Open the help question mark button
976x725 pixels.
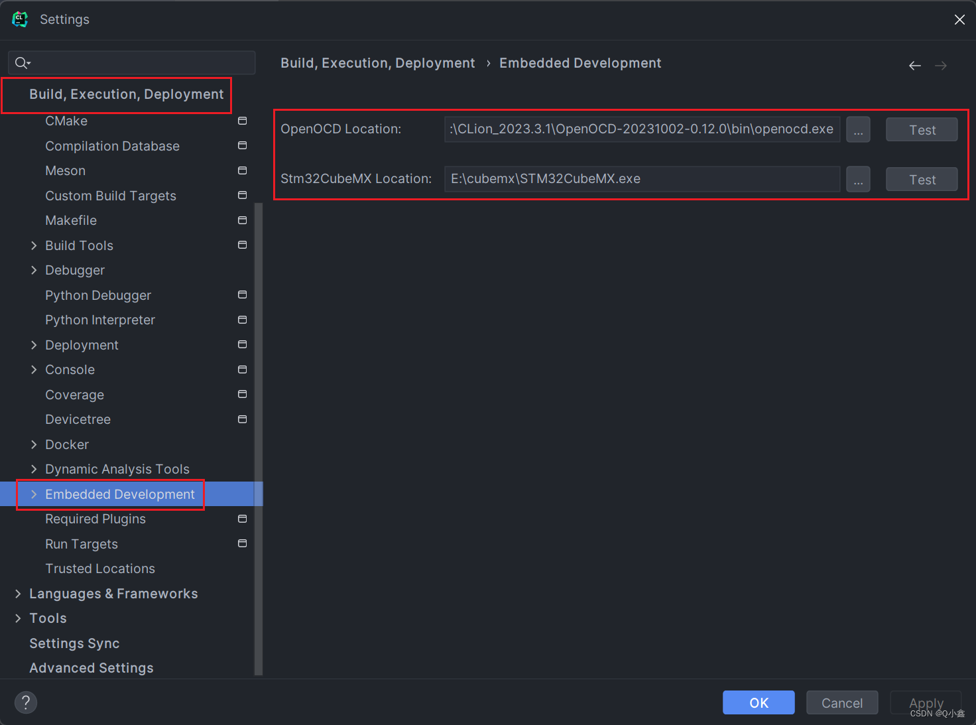point(26,702)
